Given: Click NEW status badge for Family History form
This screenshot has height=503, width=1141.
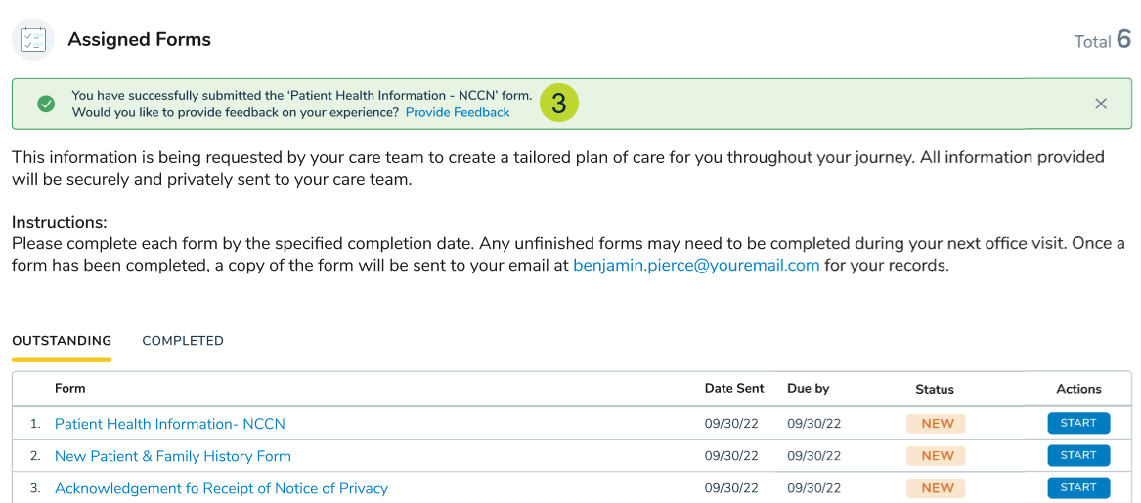Looking at the screenshot, I should [x=937, y=456].
